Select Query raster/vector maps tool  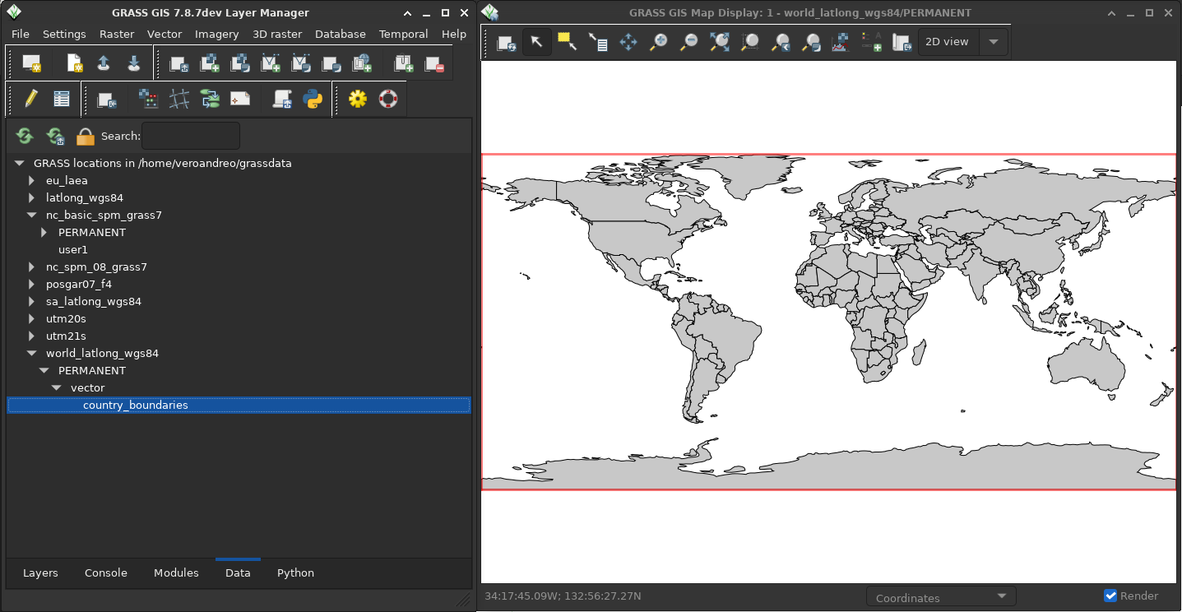598,42
